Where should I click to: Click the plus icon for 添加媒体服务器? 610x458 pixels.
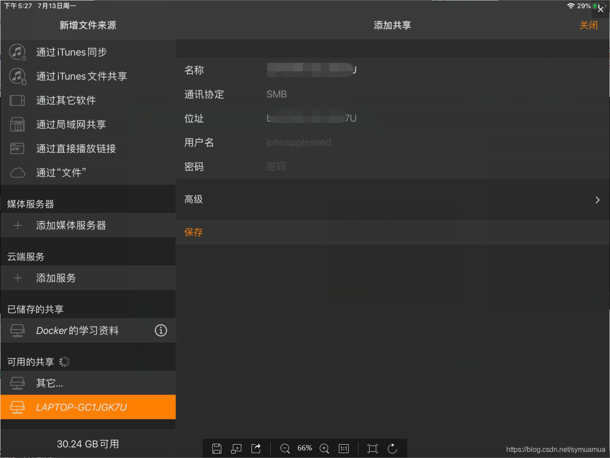pyautogui.click(x=17, y=225)
